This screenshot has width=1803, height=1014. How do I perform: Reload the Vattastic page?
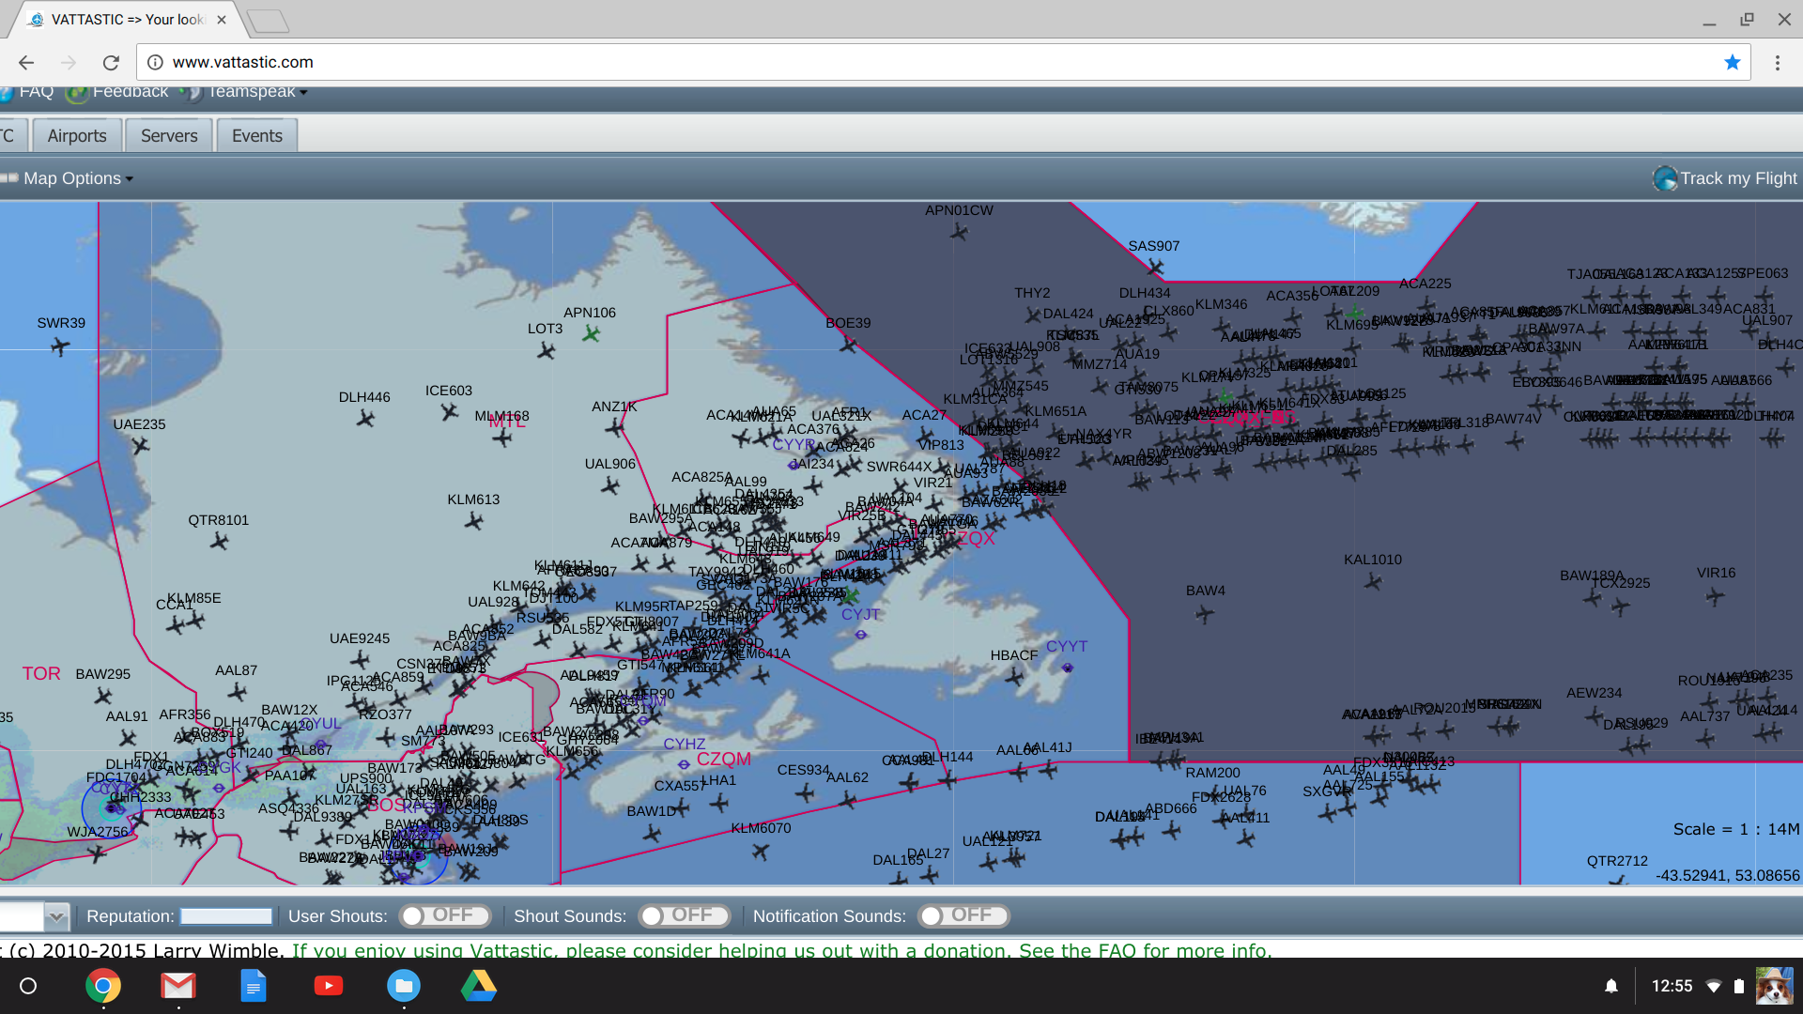(x=111, y=62)
